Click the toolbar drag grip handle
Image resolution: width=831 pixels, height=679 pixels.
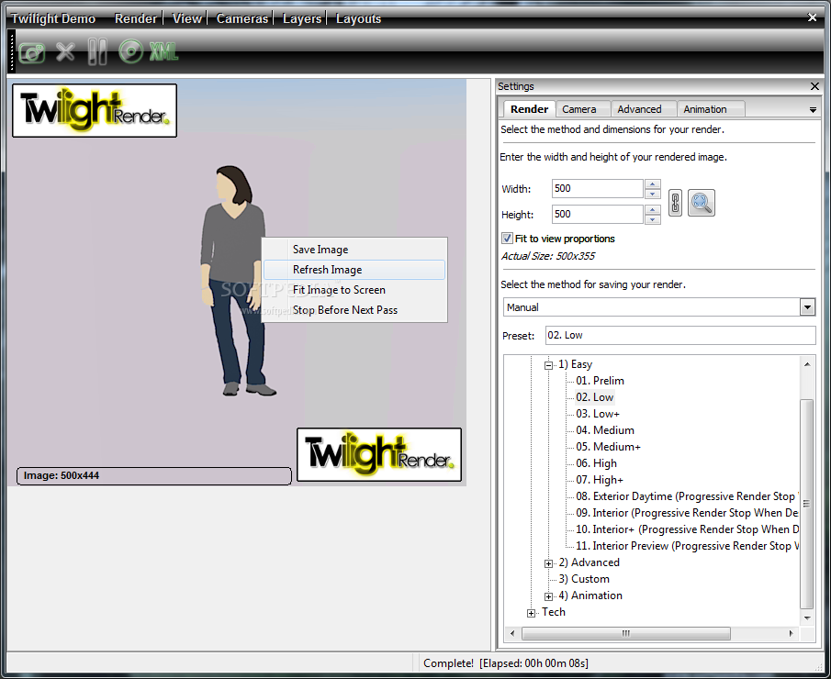(12, 50)
